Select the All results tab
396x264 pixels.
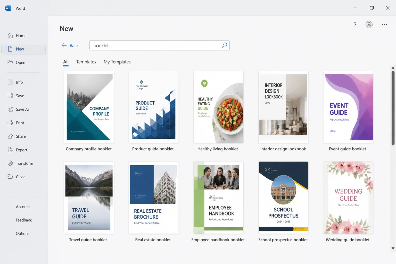point(66,62)
